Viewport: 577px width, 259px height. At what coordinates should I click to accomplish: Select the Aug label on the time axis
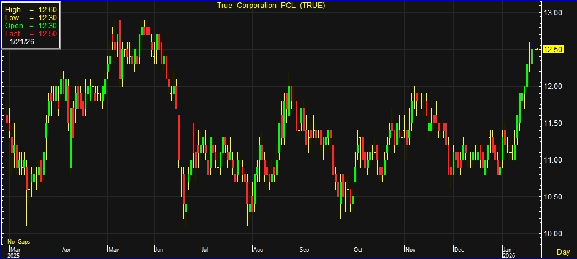(258, 250)
